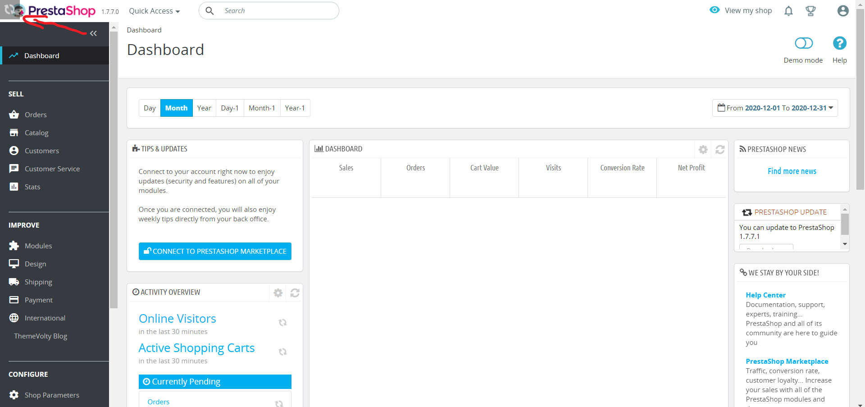The image size is (865, 407).
Task: Collapse the sidebar with the double-chevron icon
Action: pyautogui.click(x=93, y=33)
